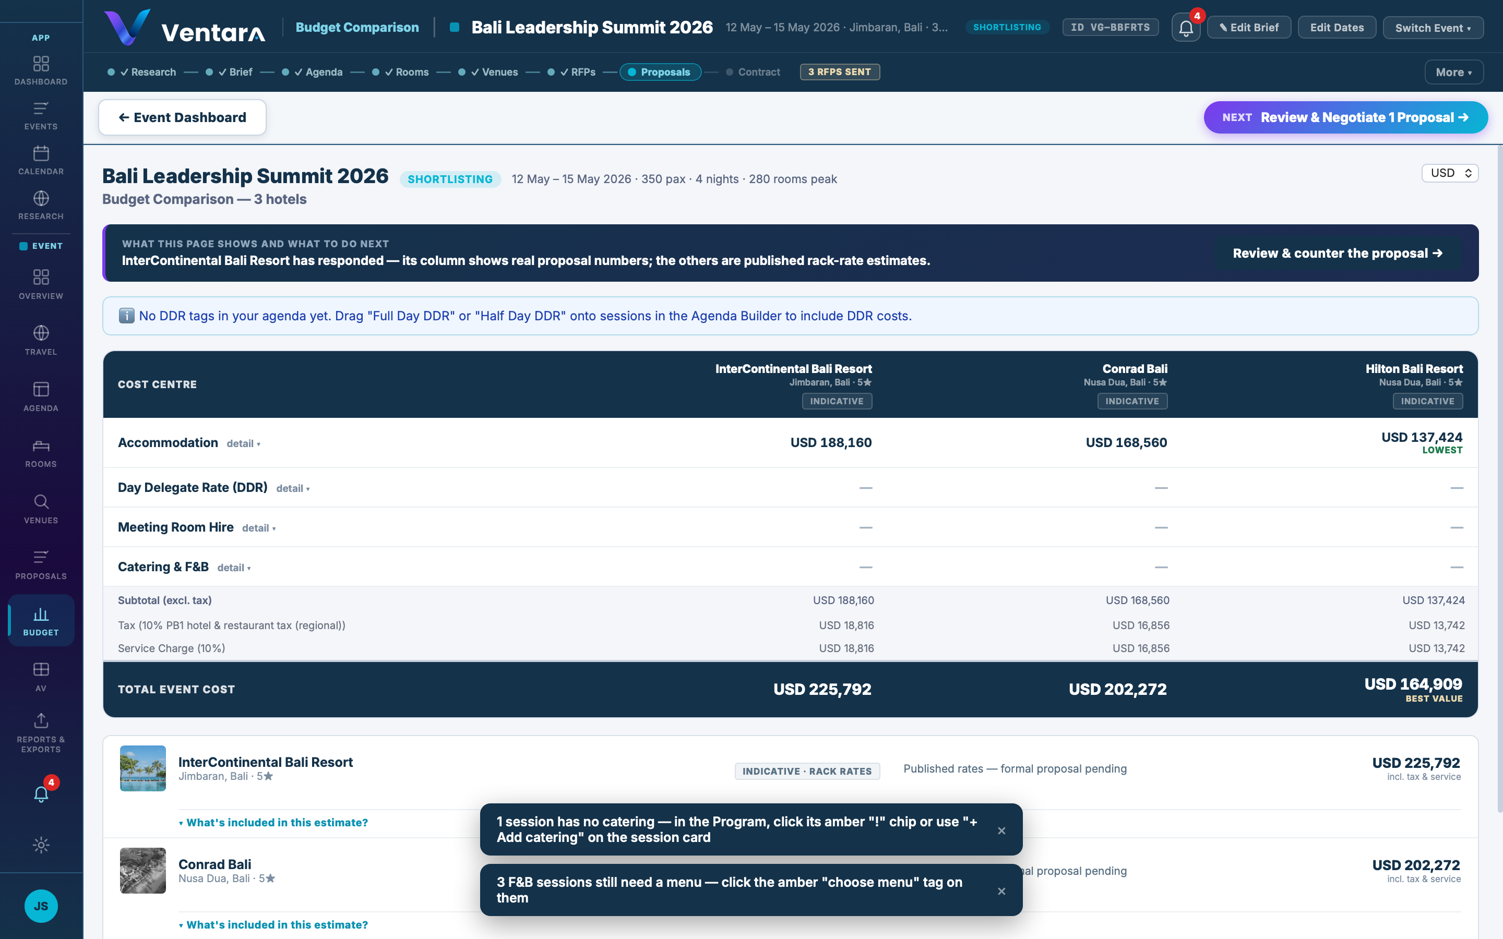Expand Catering & F&B detail
Viewport: 1503px width, 939px height.
(x=233, y=568)
